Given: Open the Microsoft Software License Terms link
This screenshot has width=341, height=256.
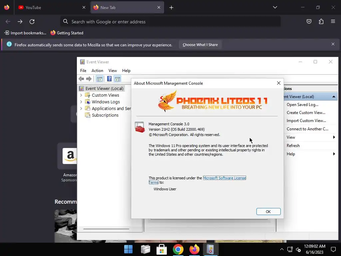Looking at the screenshot, I should coord(224,178).
